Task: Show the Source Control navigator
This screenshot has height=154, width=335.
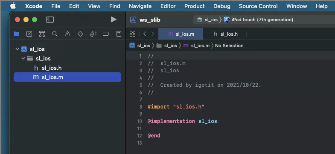Action: click(x=29, y=34)
